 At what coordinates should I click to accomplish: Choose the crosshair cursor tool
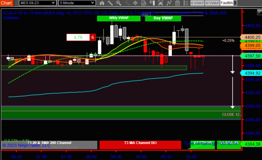pos(135,3)
